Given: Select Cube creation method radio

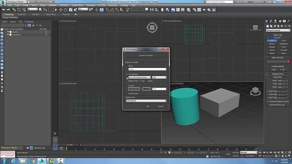Looking at the screenshot, I should click(x=270, y=70).
